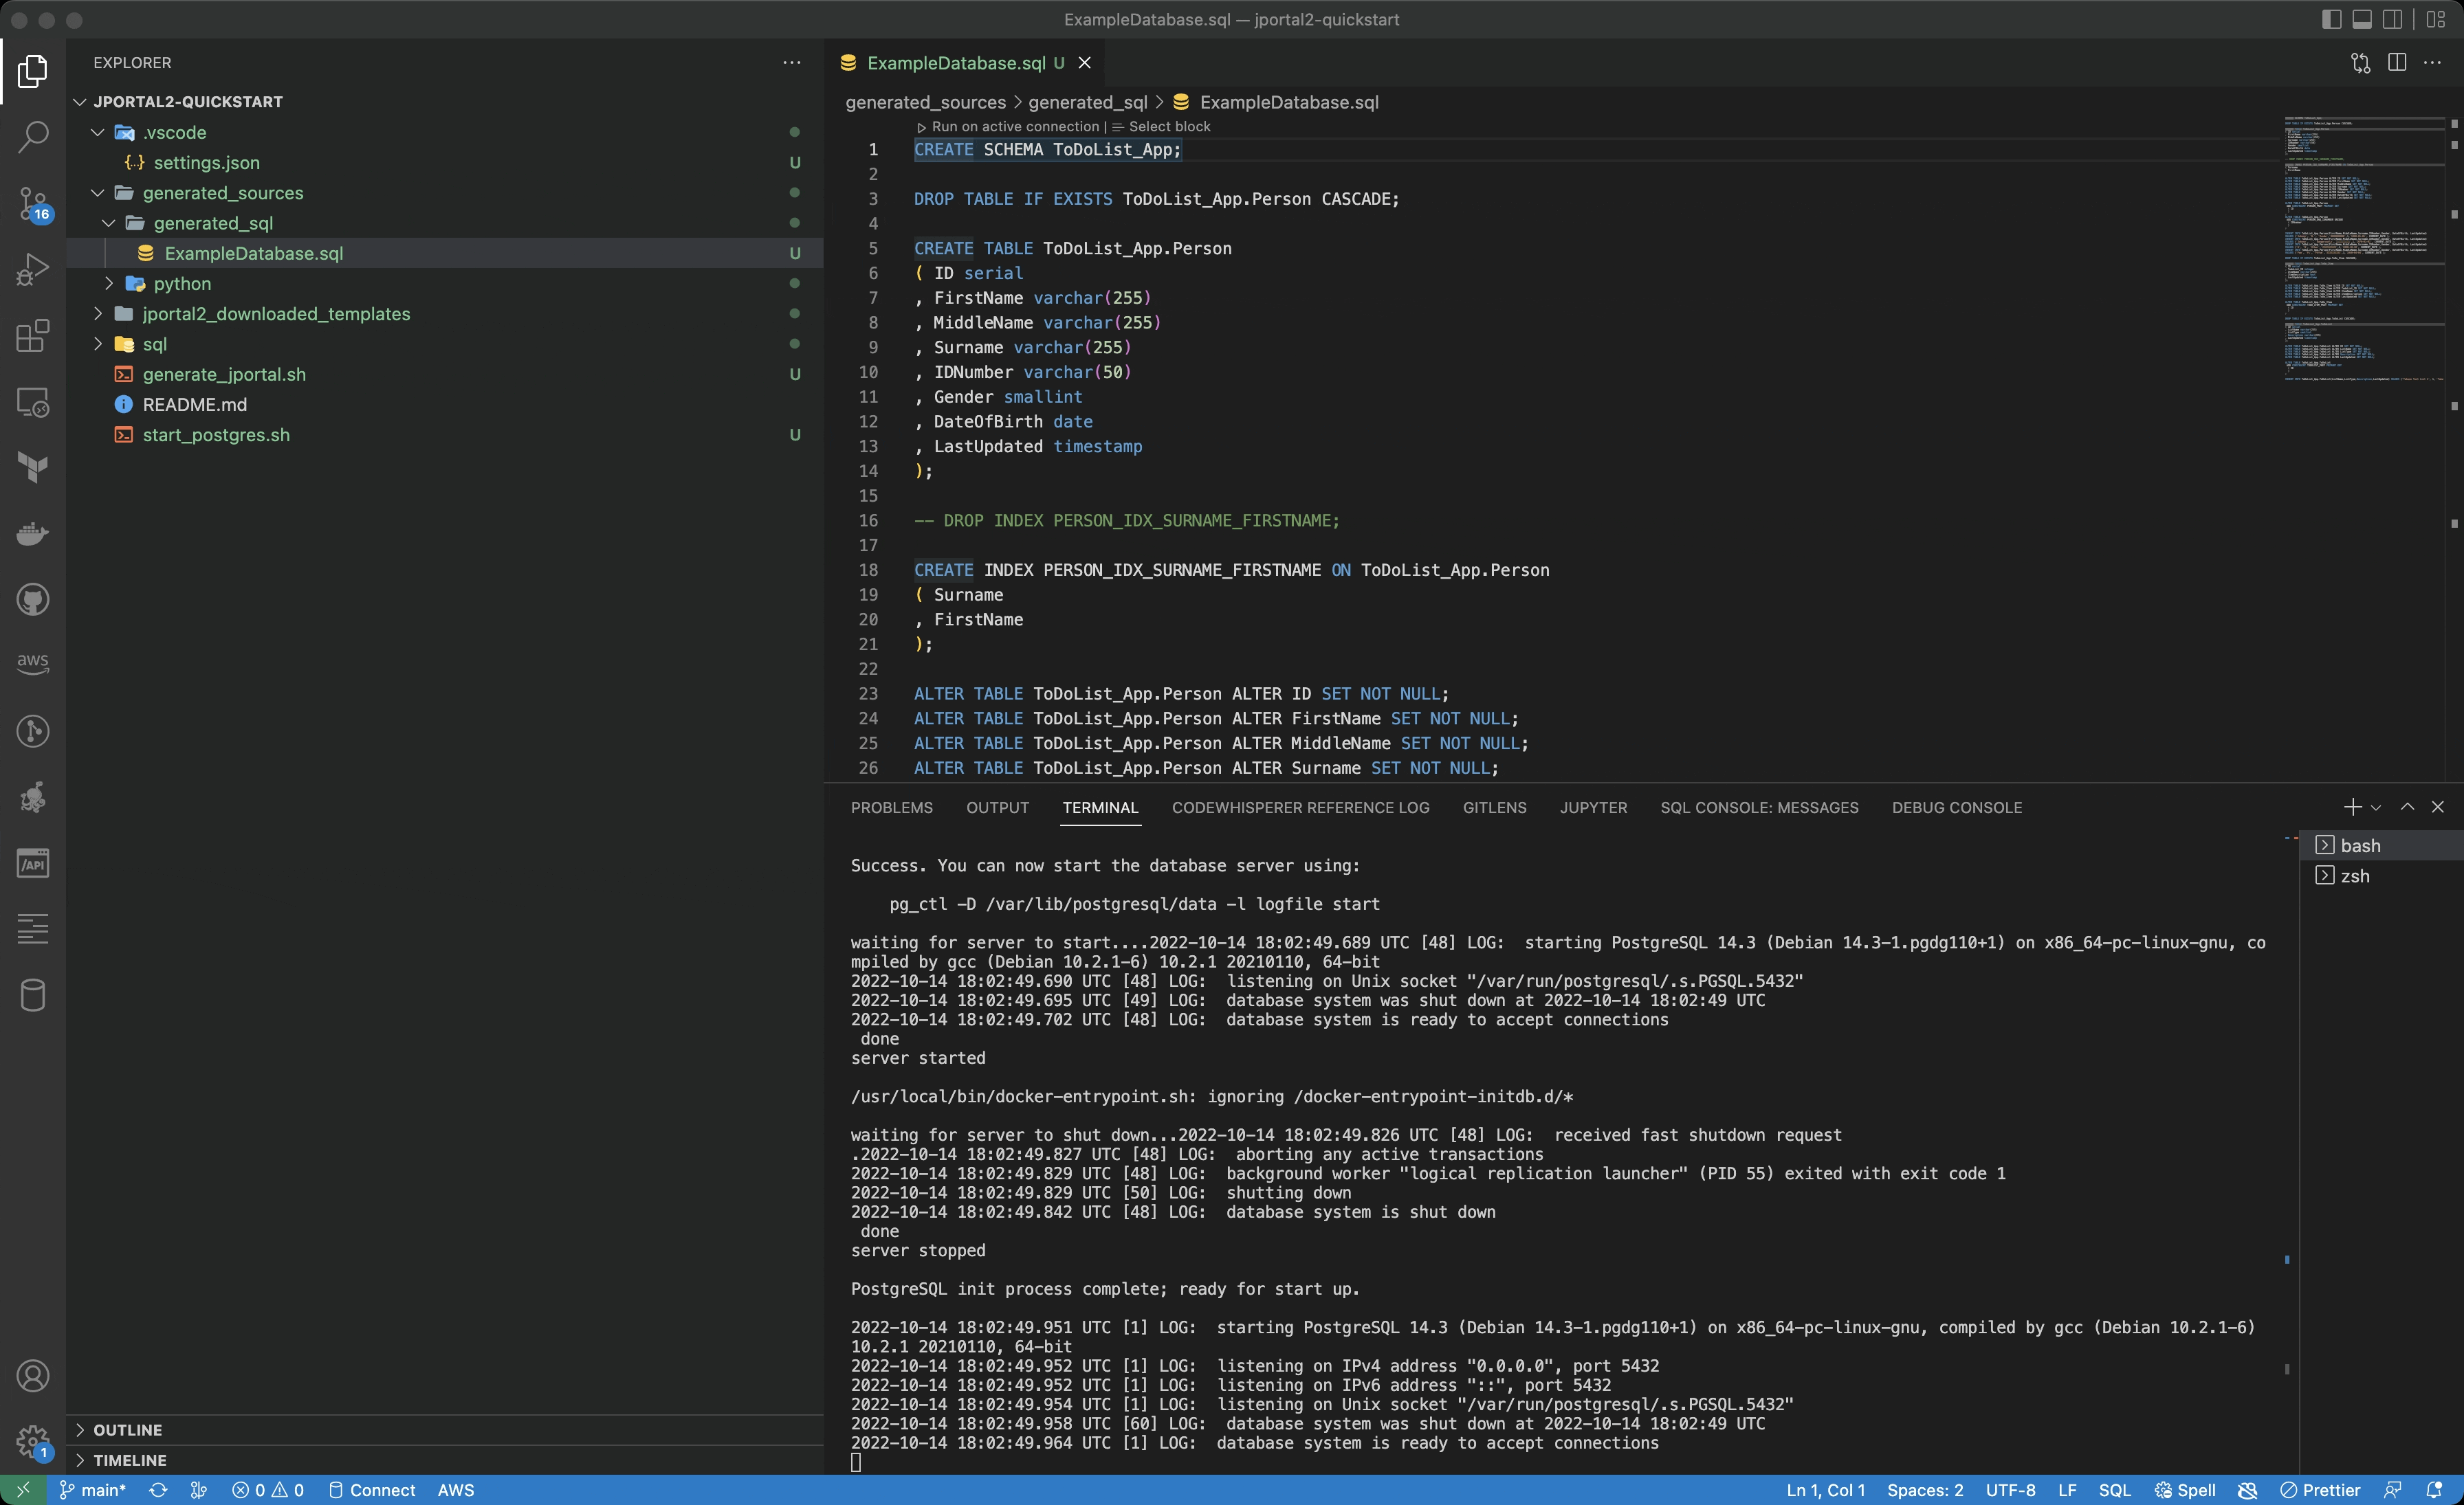
Task: Click the synchronize changes icon in status bar
Action: [x=158, y=1490]
